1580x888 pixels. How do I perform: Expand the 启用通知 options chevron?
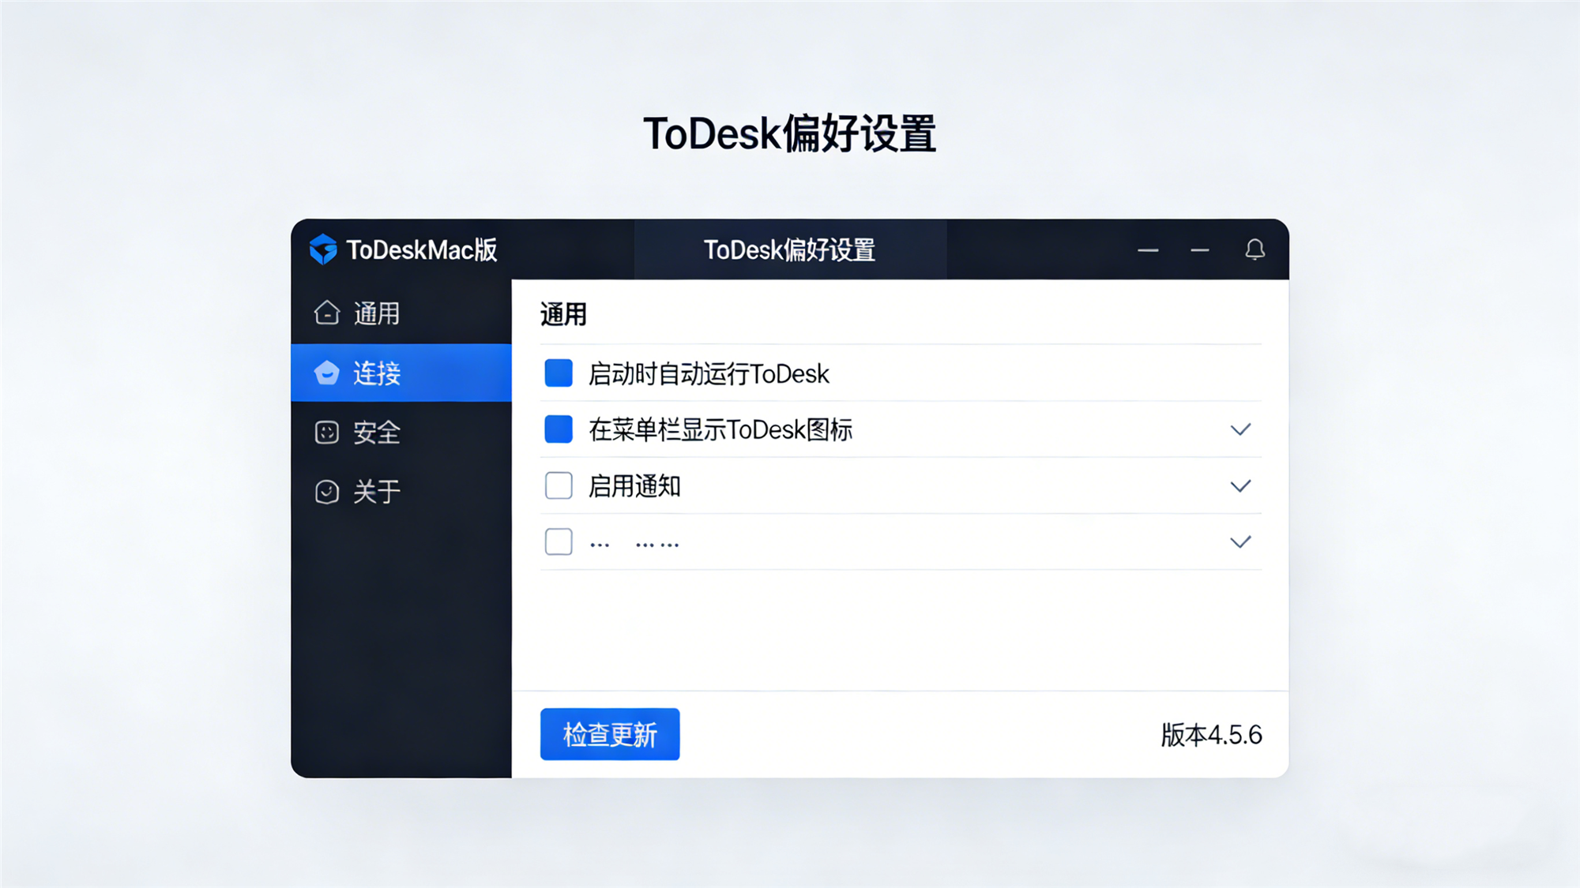click(x=1241, y=486)
